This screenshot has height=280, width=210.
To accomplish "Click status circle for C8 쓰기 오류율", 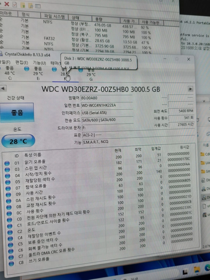I will [x=11, y=263].
